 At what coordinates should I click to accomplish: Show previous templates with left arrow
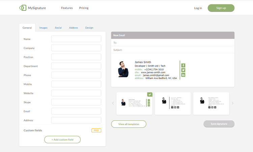coord(113,103)
